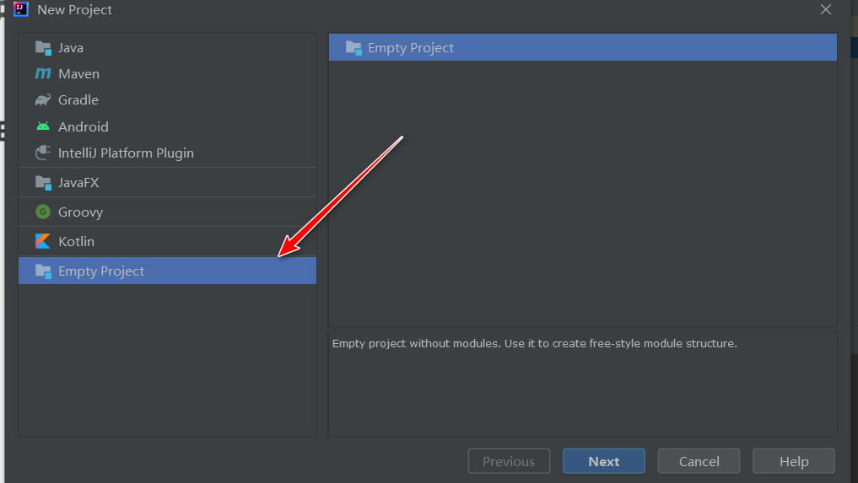Click the IntelliJ Platform Plugin plug icon
The width and height of the screenshot is (858, 483).
tap(43, 153)
